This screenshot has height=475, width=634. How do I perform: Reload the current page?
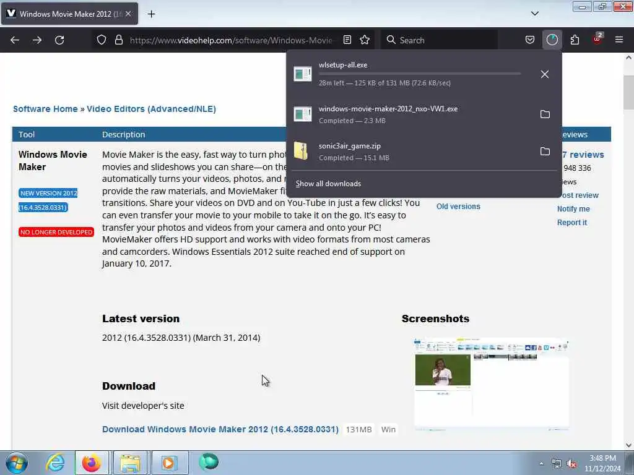tap(59, 40)
